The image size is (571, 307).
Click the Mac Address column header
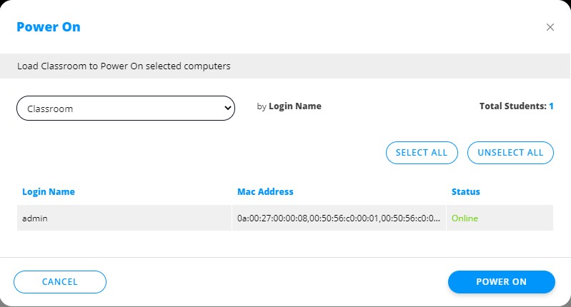[x=265, y=192]
